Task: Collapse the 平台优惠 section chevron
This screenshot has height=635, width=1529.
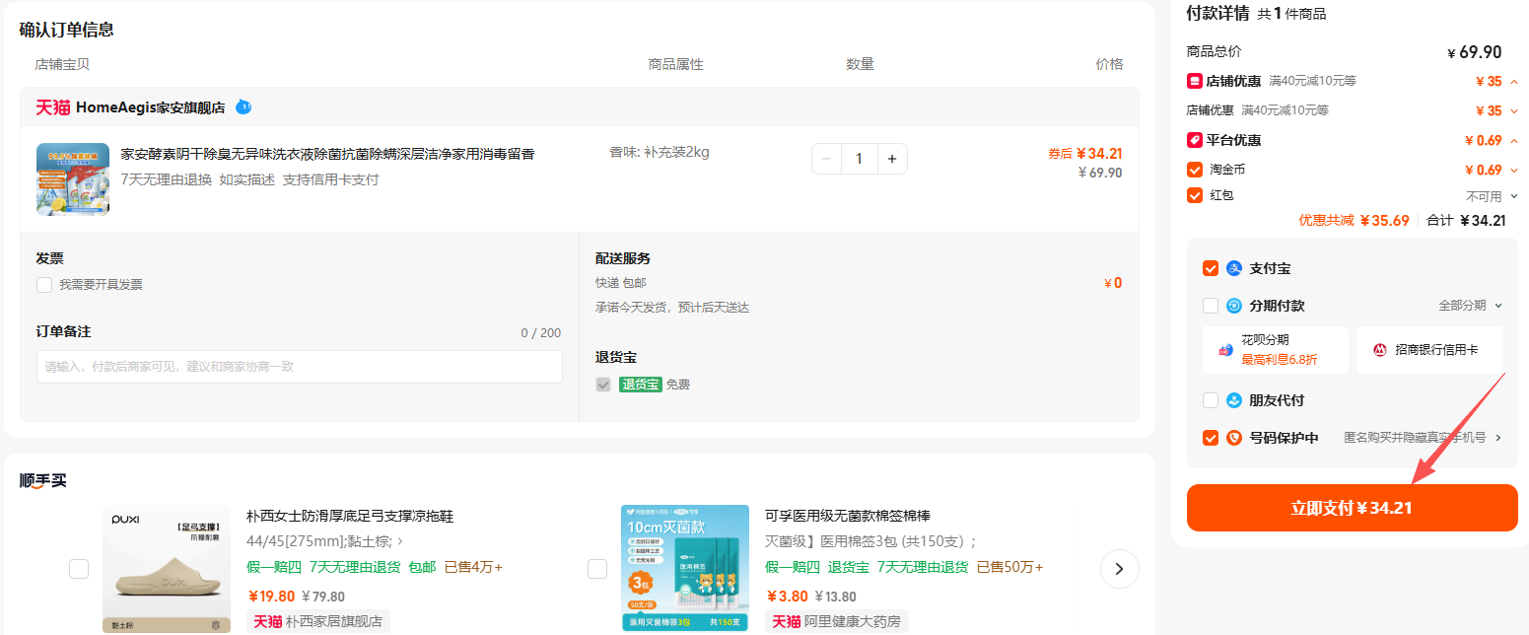Action: click(x=1514, y=140)
